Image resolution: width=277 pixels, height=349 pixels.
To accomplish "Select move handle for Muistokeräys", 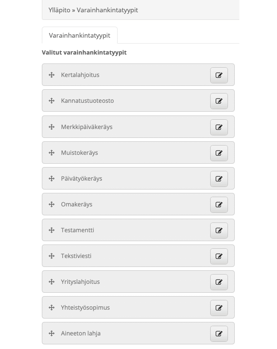I will 52,153.
